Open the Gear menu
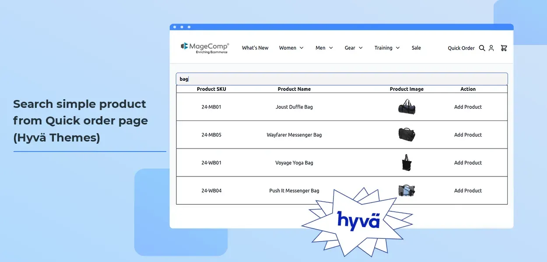Screen dimensions: 547x262 click(x=350, y=48)
